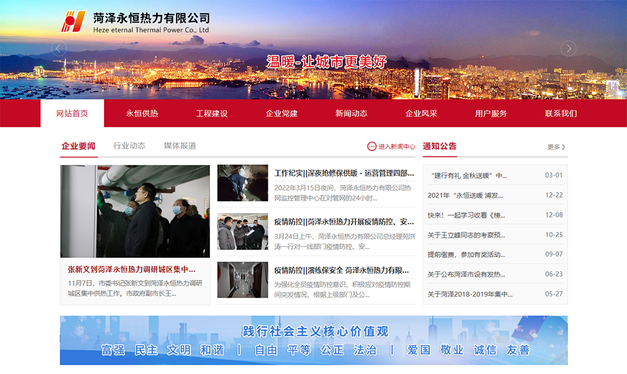
Task: Click the 进入新闻中心 circular dots icon
Action: [x=372, y=146]
